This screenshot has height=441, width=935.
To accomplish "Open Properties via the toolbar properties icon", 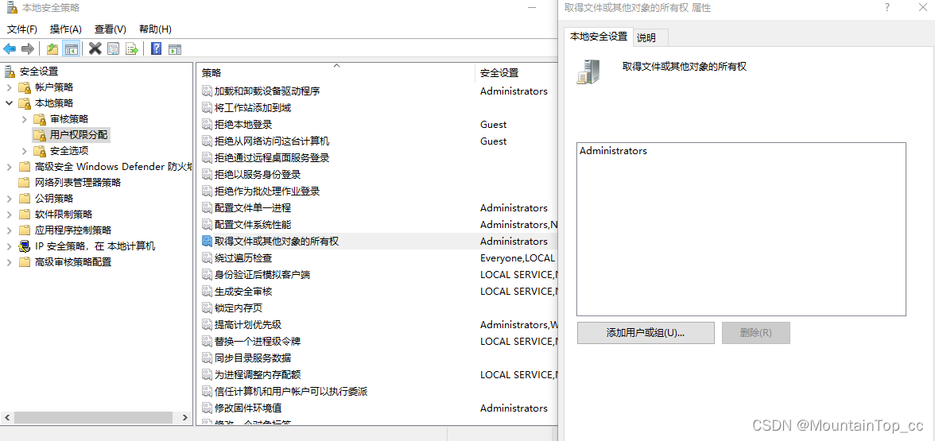I will coord(113,49).
